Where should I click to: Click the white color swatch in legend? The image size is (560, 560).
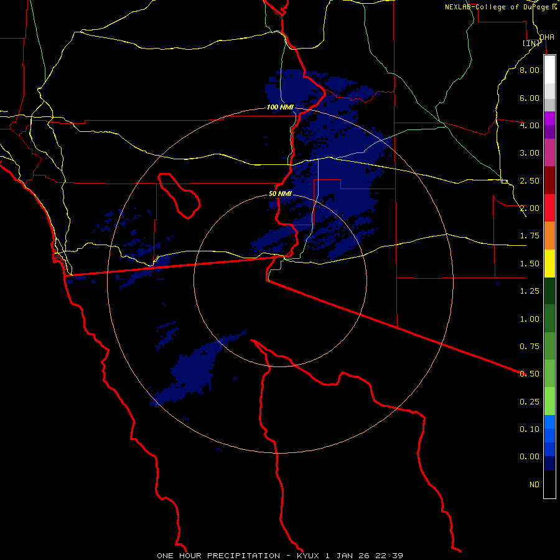549,69
